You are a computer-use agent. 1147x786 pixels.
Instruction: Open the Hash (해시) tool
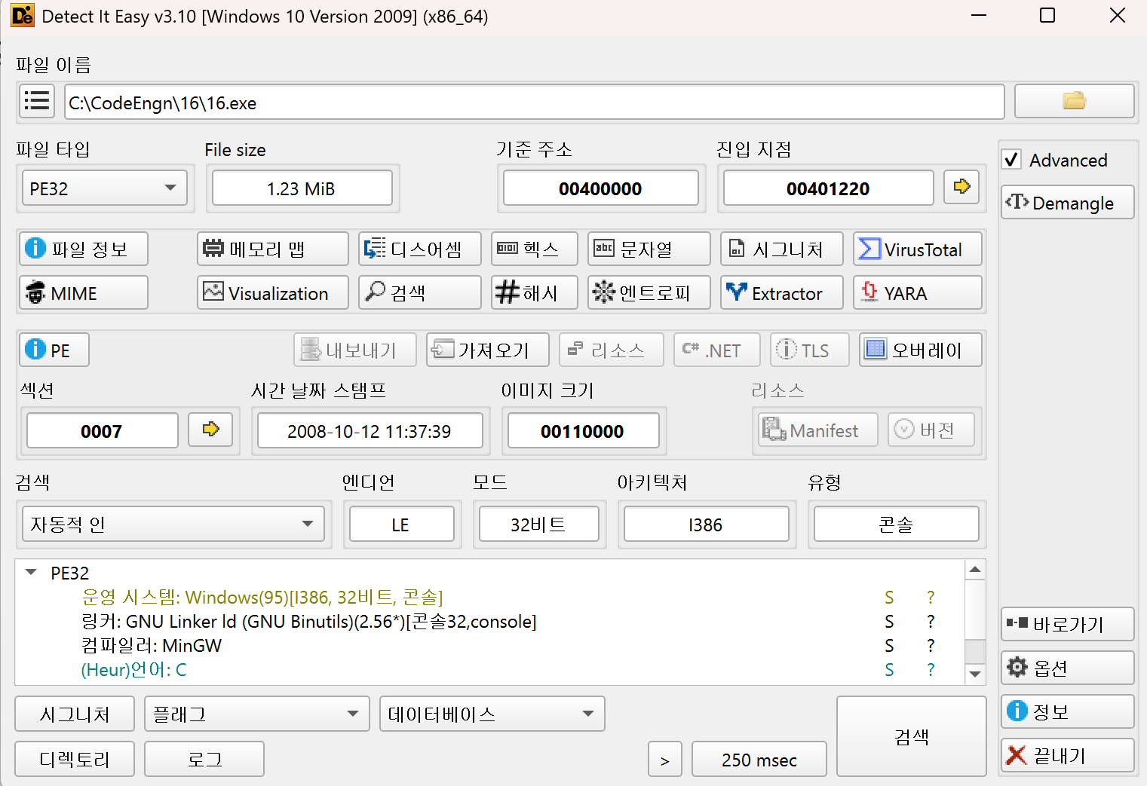point(535,292)
